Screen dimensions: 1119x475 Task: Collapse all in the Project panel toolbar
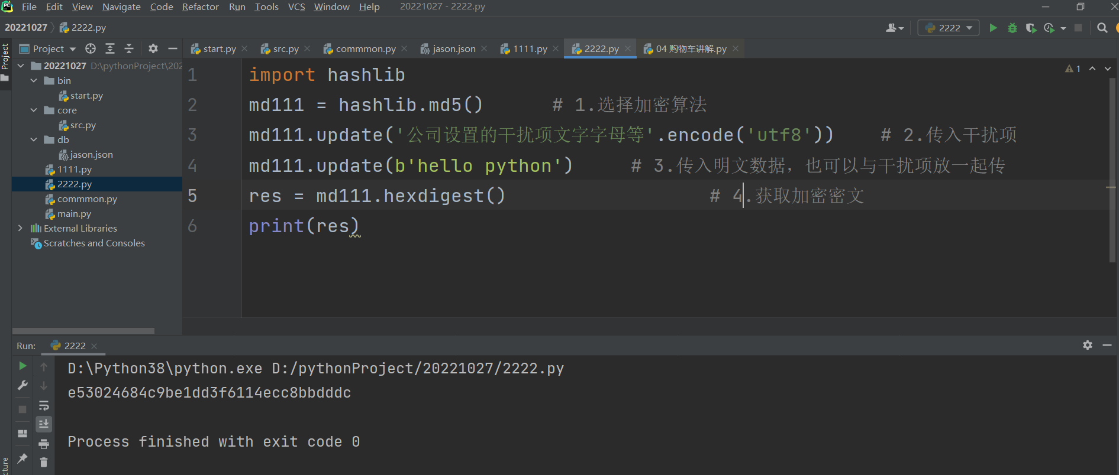pyautogui.click(x=129, y=48)
